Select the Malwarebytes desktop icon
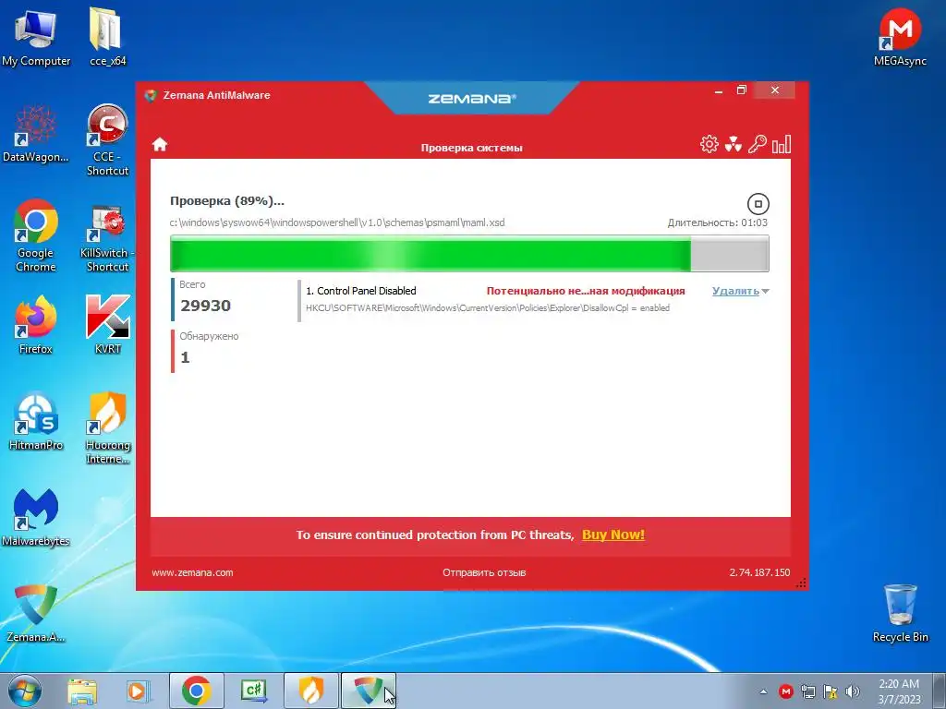 (x=36, y=517)
